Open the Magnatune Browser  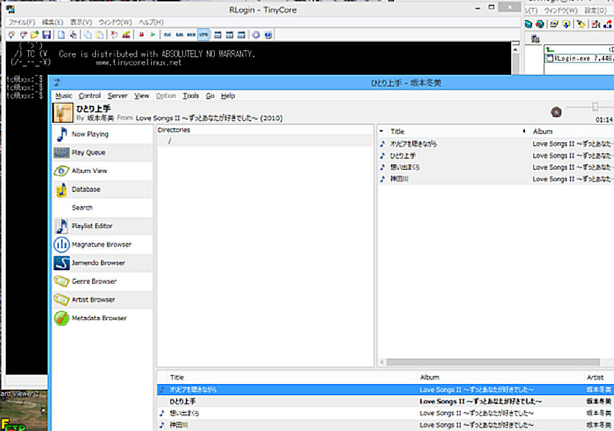tap(101, 244)
